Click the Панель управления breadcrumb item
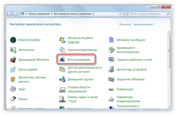Viewport: 177px width, 115px height. click(39, 14)
